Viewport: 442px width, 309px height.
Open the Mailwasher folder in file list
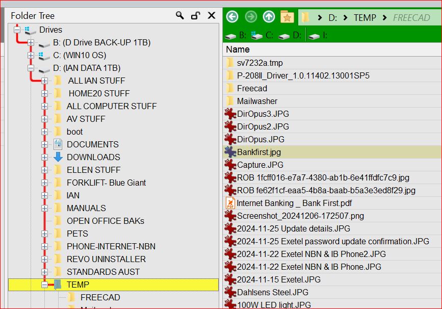coord(257,101)
